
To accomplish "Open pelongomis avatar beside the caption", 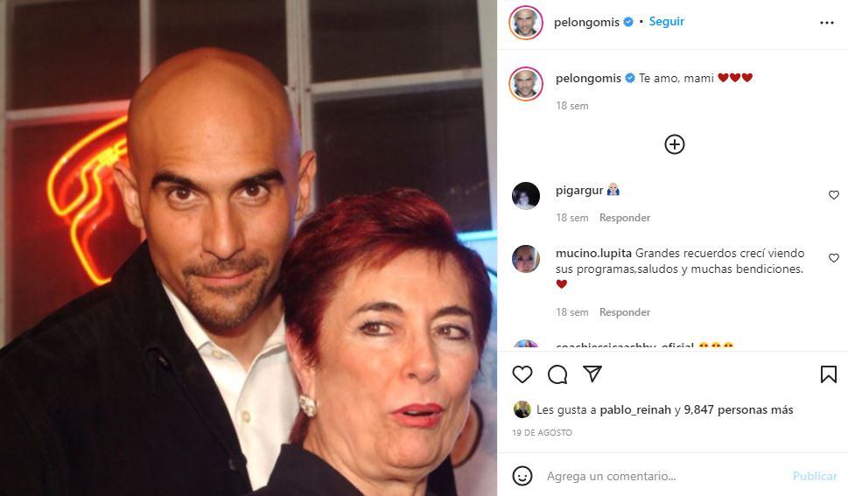I will [x=526, y=84].
